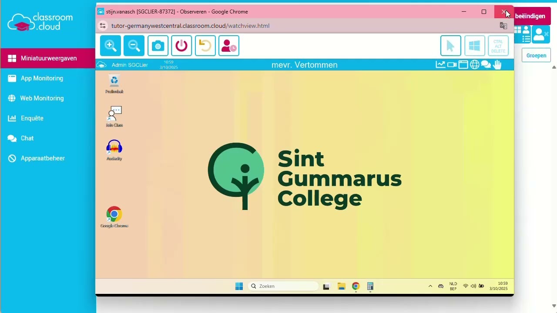557x313 pixels.
Task: Open Web Monitoring in the sidebar
Action: pos(48,98)
